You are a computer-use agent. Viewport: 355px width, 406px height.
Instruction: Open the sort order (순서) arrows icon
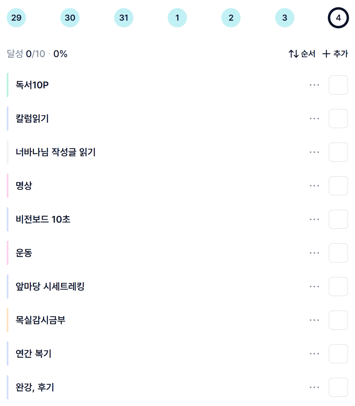(294, 54)
